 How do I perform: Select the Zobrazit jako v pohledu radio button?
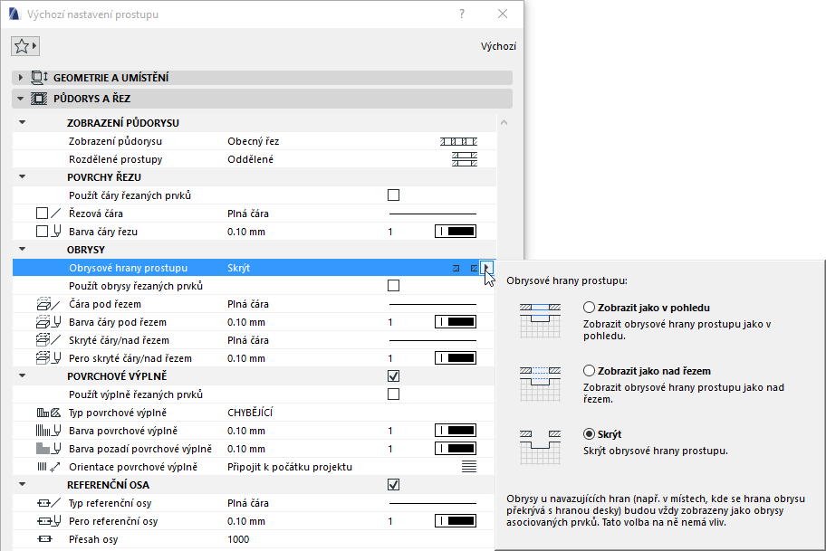589,308
